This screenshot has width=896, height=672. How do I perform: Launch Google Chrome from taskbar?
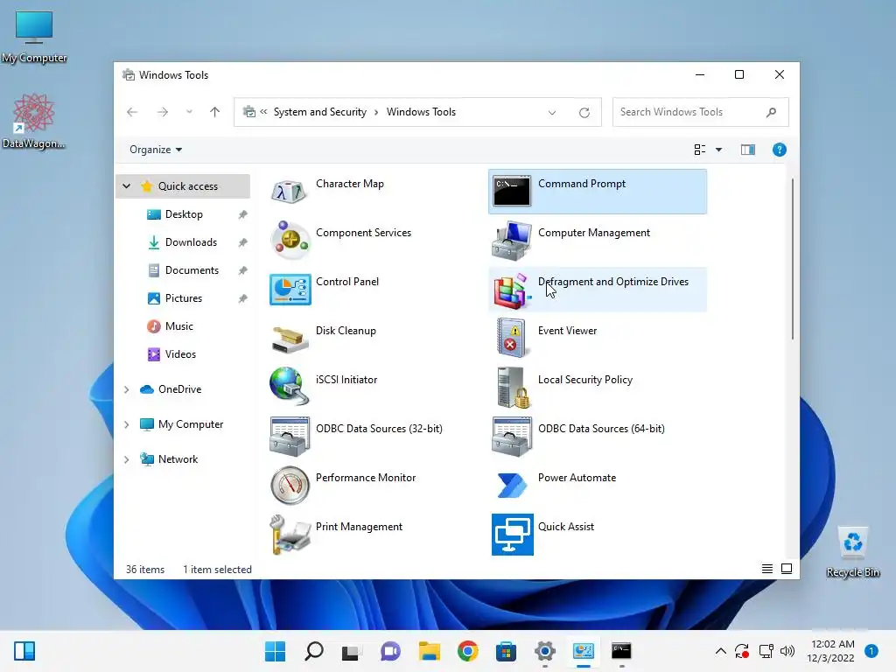pyautogui.click(x=467, y=651)
